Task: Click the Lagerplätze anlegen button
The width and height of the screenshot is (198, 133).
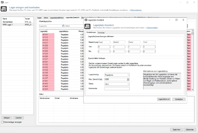Action: tap(164, 99)
